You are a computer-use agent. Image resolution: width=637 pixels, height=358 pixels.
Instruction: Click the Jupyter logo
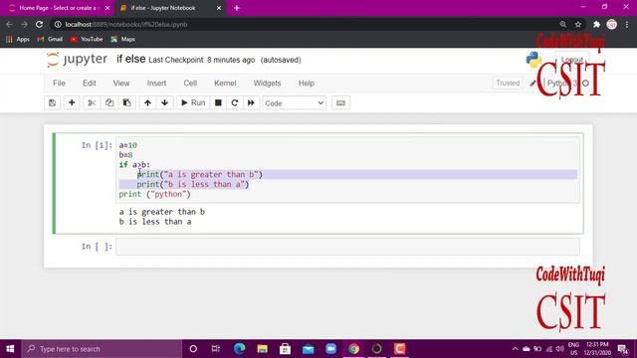[77, 60]
